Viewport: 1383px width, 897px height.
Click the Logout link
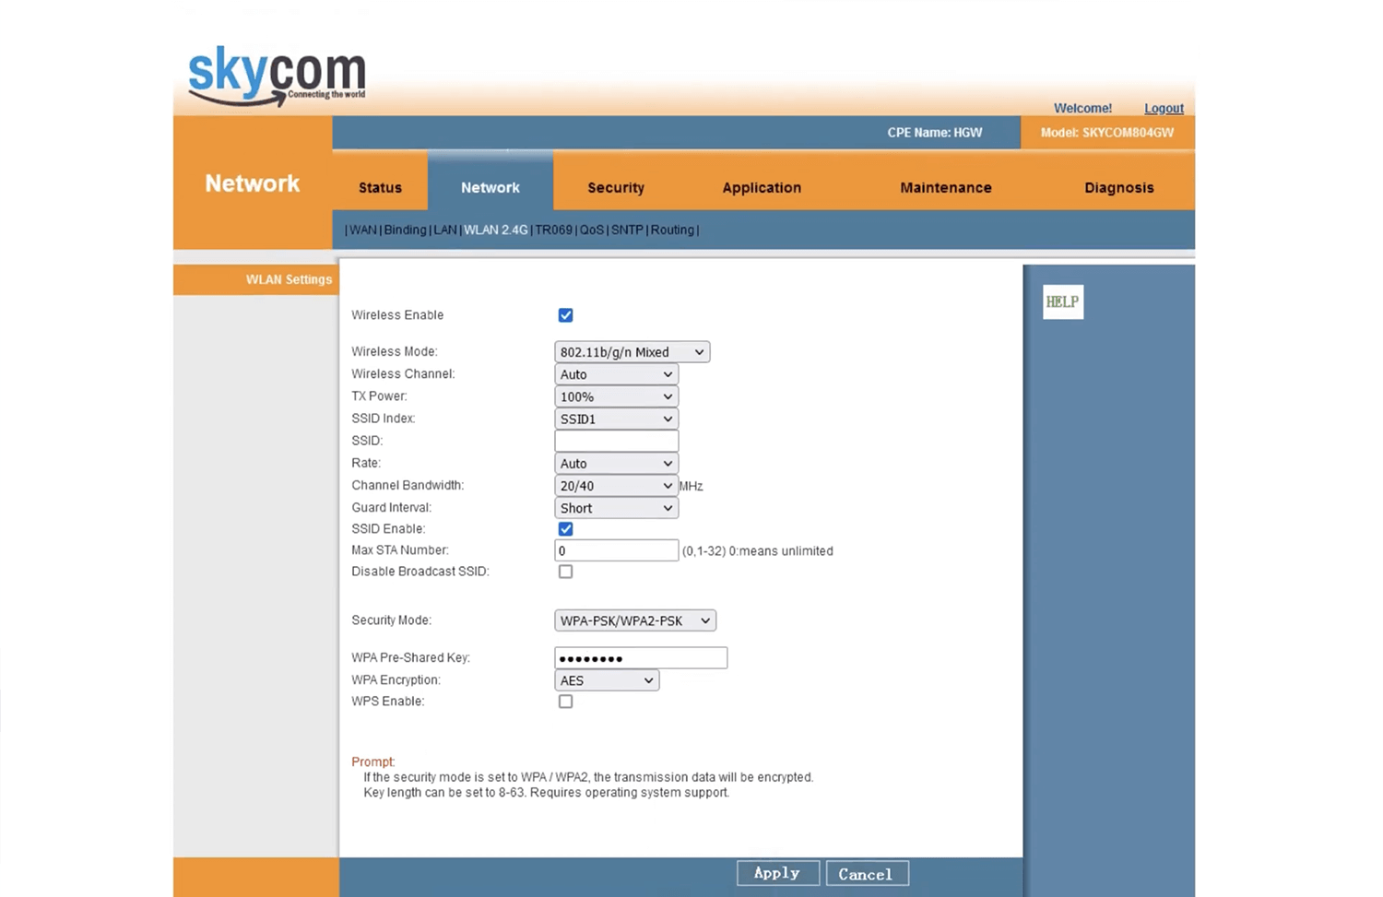1164,108
